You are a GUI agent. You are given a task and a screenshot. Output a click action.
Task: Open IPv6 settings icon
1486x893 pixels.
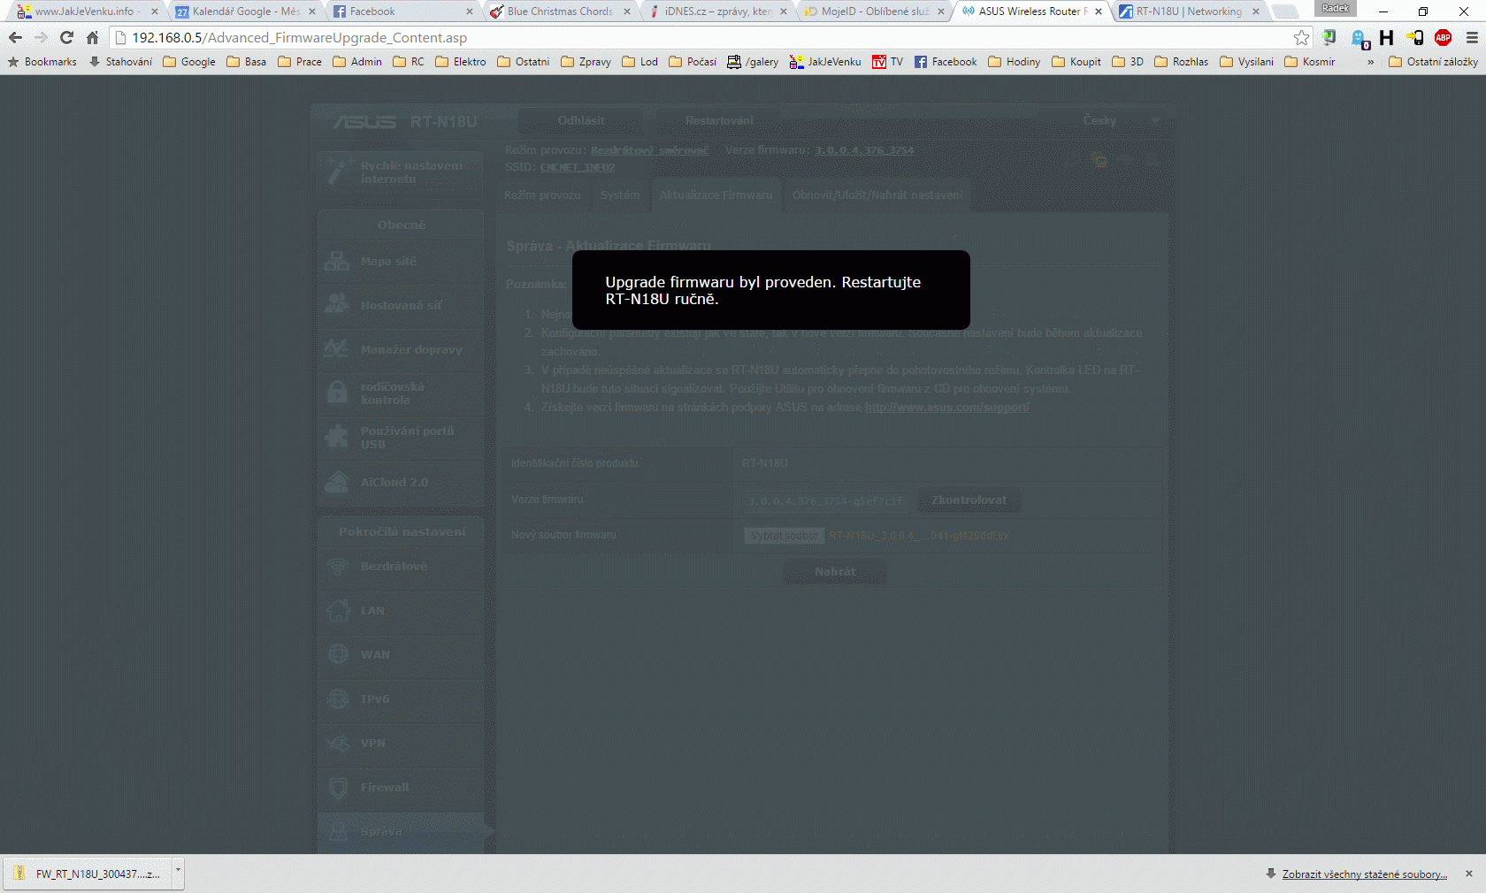coord(337,698)
